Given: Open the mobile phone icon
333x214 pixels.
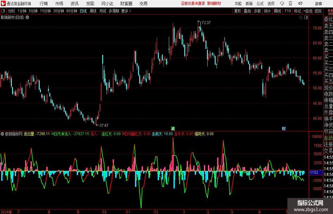Looking at the screenshot, I should point(290,4).
